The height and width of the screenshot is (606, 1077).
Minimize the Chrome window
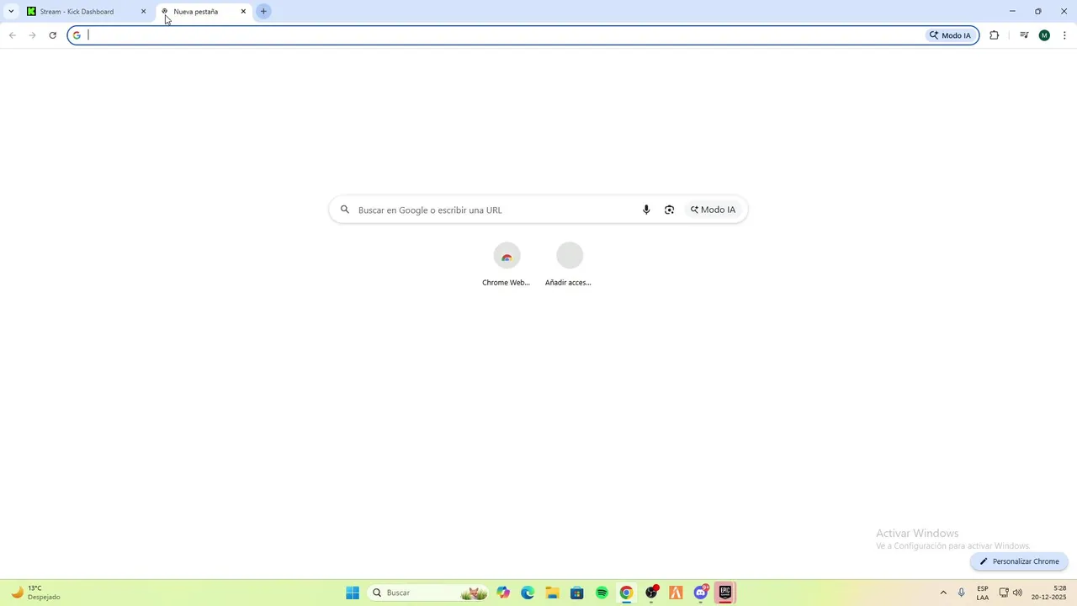tap(1011, 12)
